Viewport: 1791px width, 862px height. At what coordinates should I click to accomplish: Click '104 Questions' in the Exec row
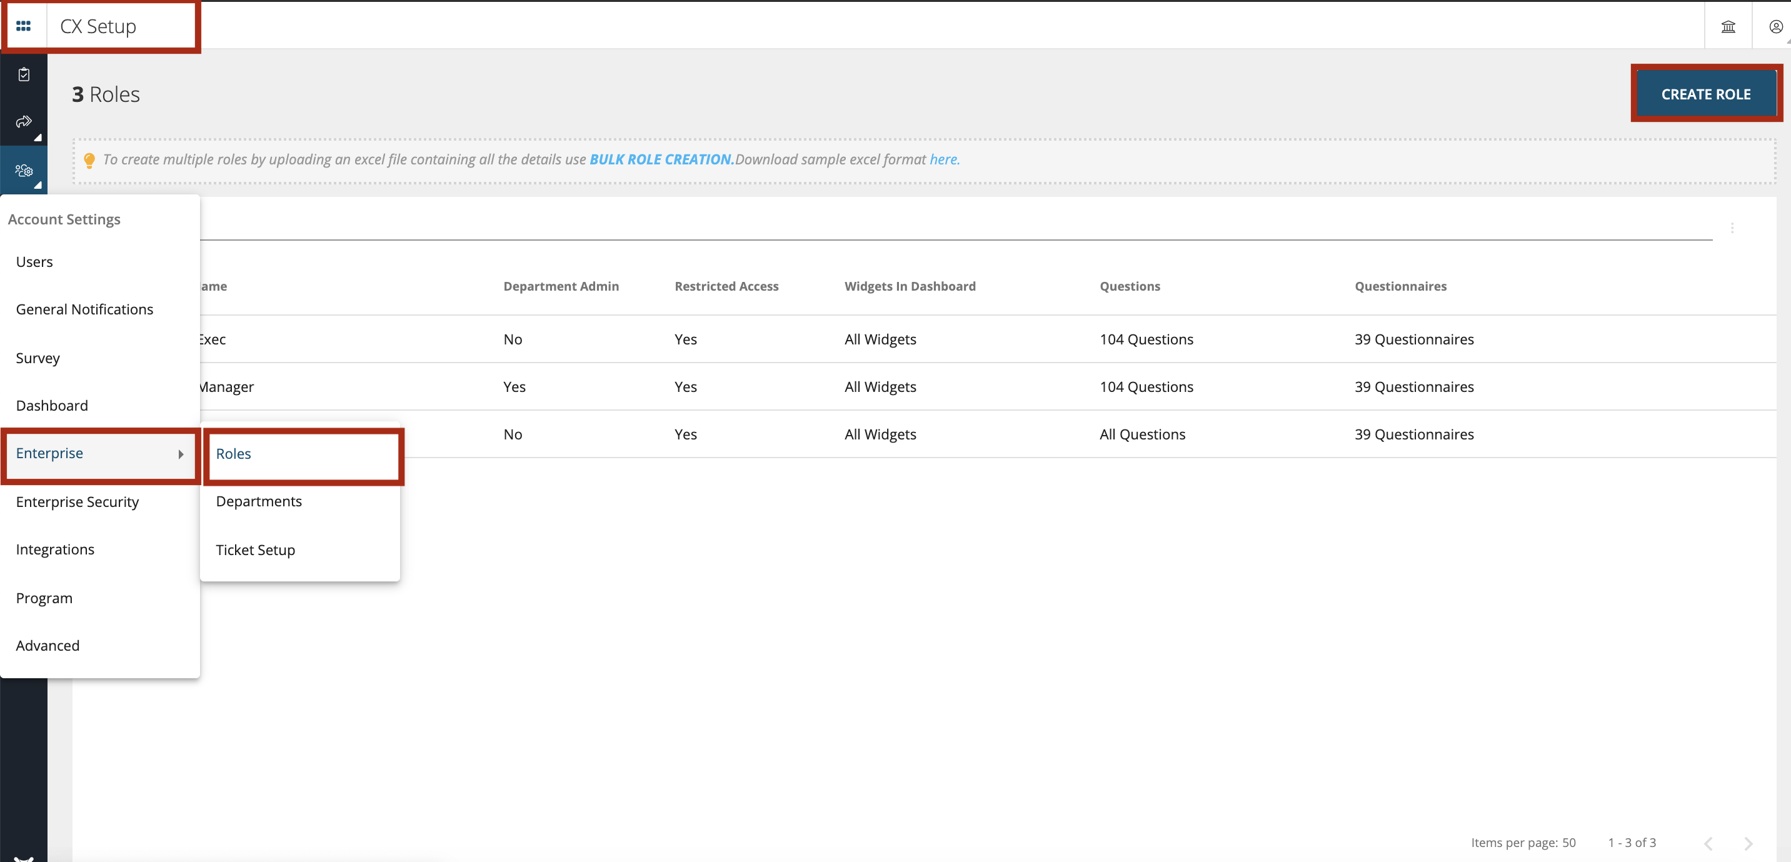(x=1146, y=340)
